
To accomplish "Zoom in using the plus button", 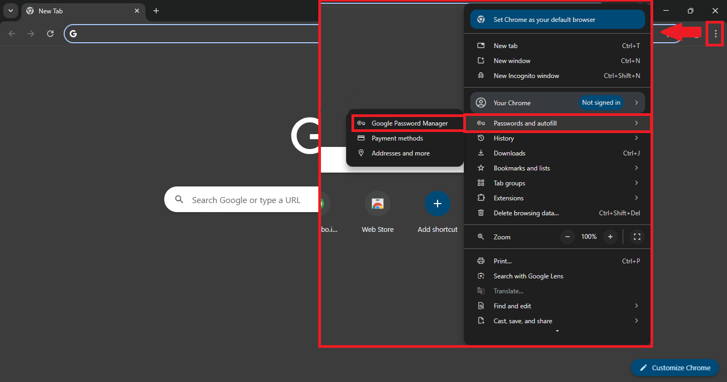I will [x=610, y=237].
